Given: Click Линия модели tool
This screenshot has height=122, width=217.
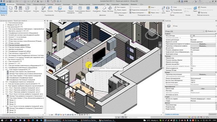Looking at the screenshot, I should [x=120, y=10].
